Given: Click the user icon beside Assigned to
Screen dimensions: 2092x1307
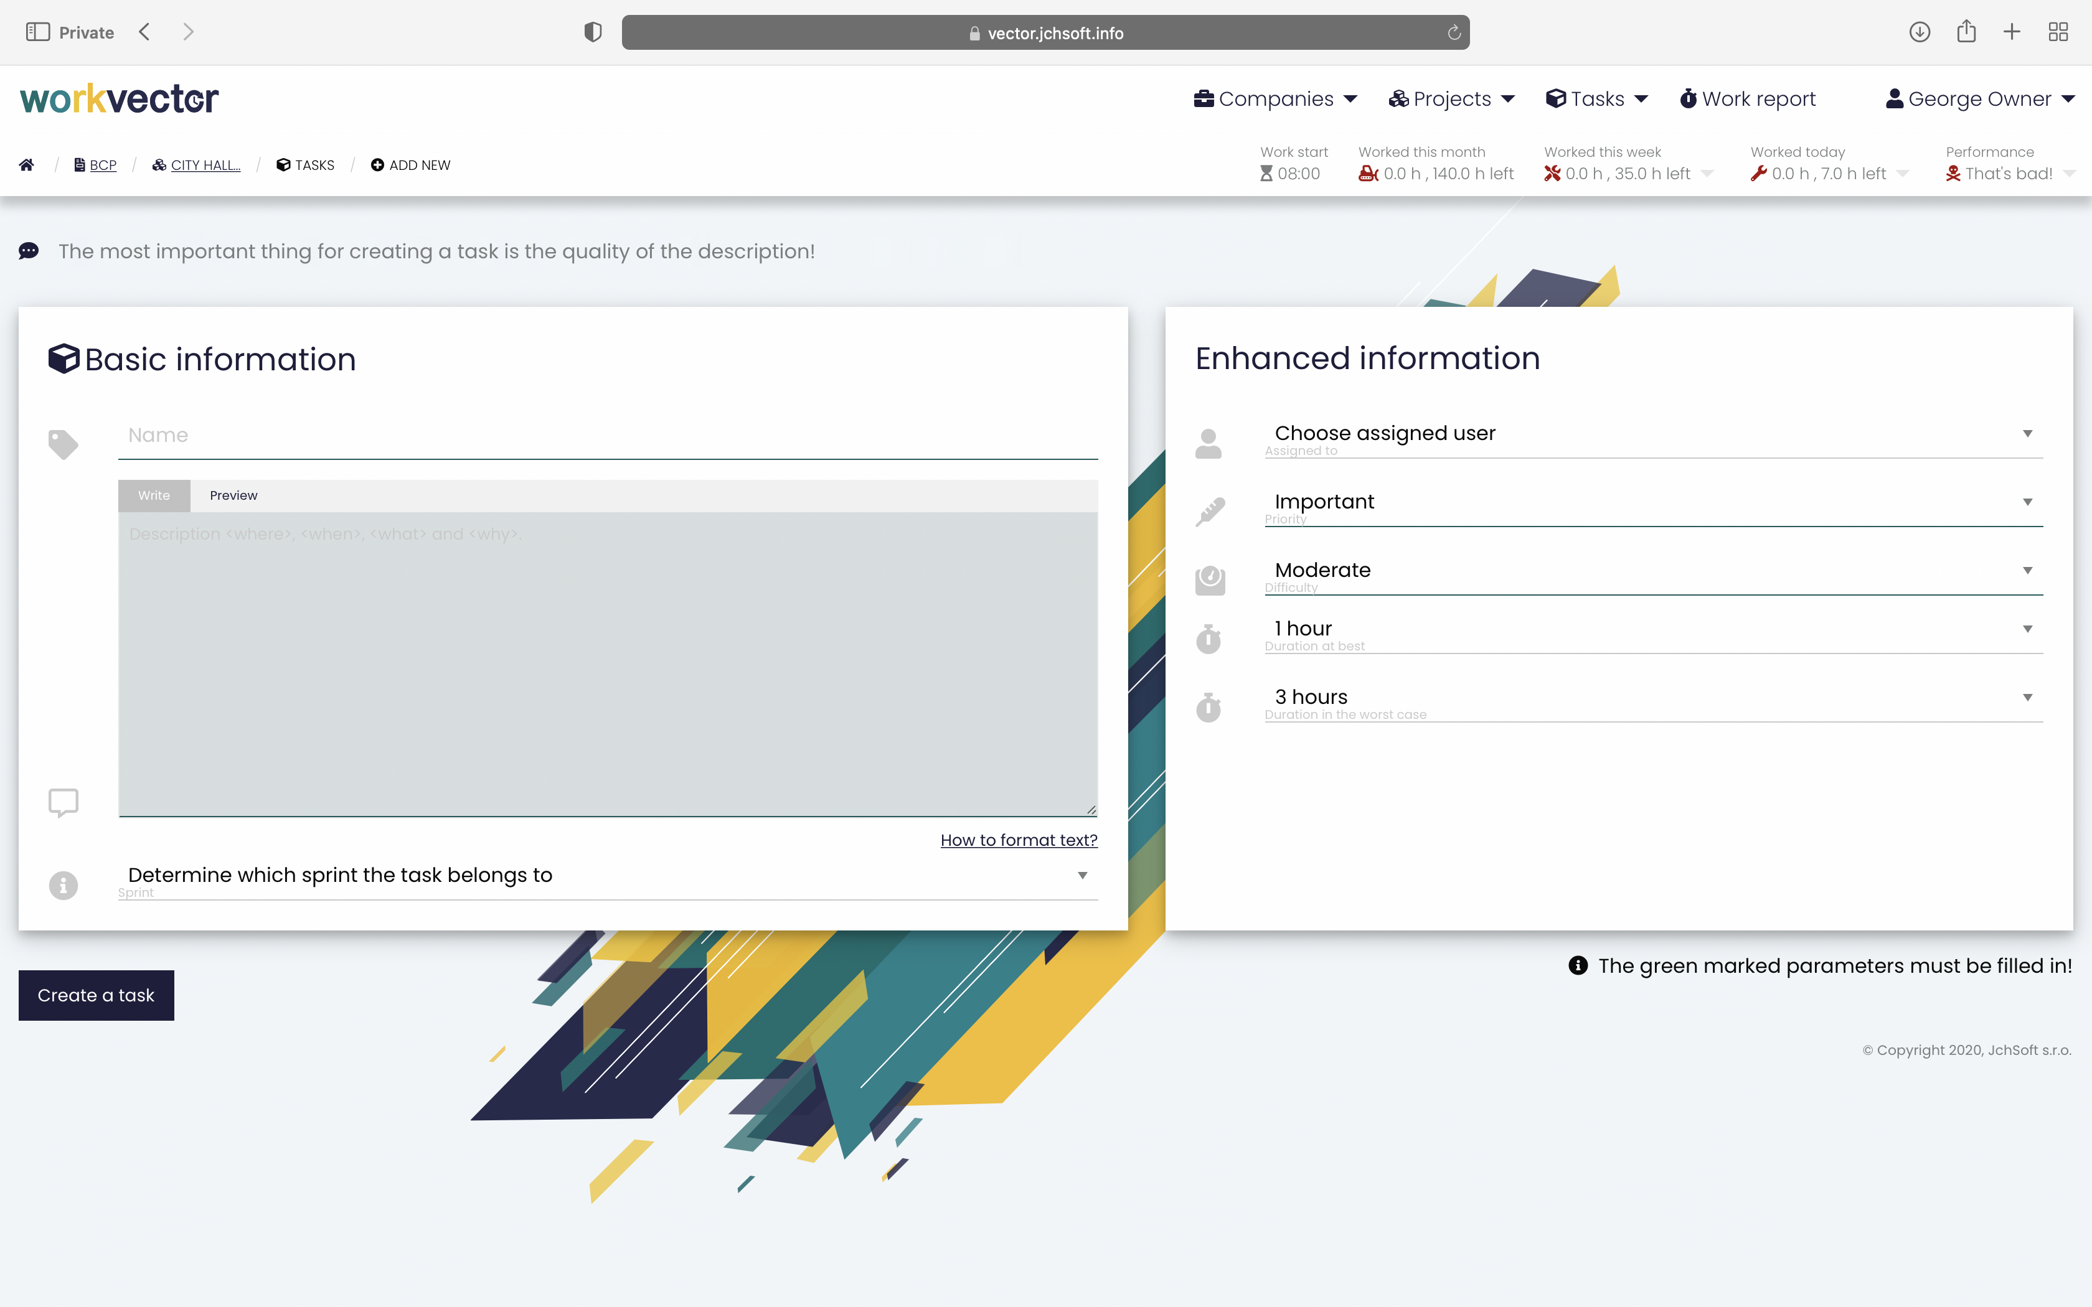Looking at the screenshot, I should [1209, 443].
